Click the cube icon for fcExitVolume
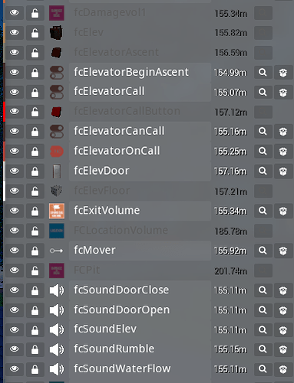Image resolution: width=294 pixels, height=383 pixels. click(x=283, y=211)
